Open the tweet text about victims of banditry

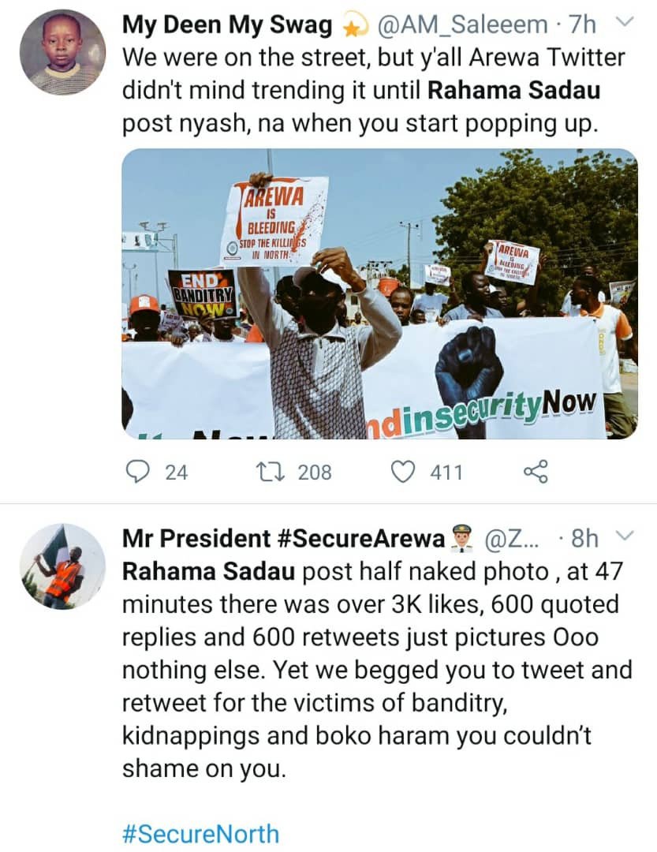point(377,670)
